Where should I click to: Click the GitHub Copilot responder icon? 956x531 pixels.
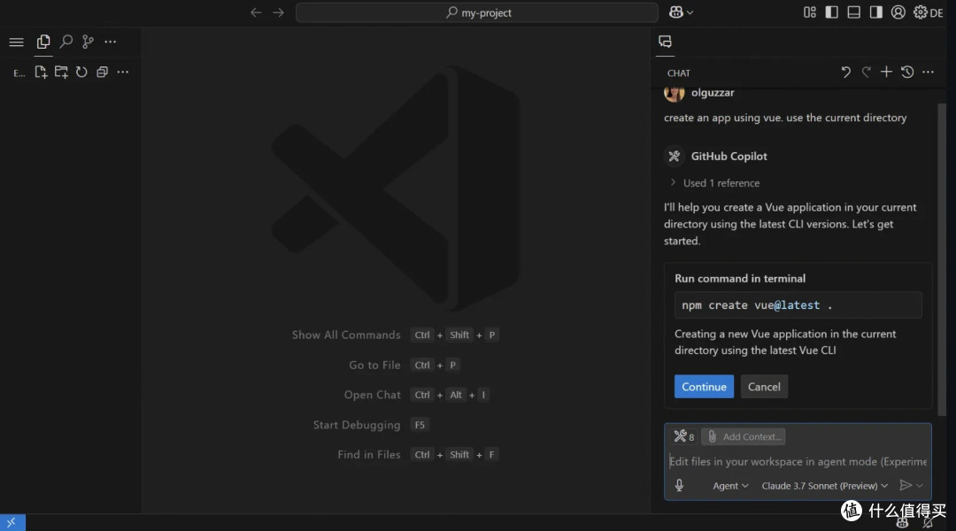(x=675, y=156)
